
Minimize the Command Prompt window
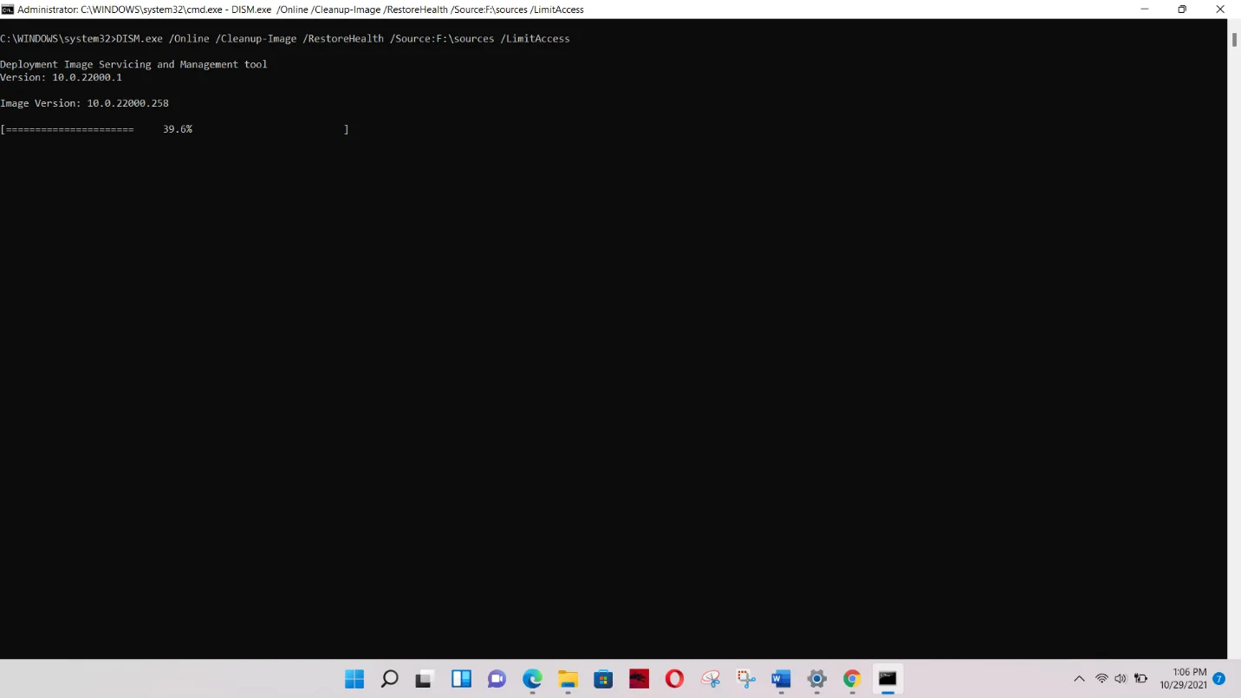tap(1144, 10)
